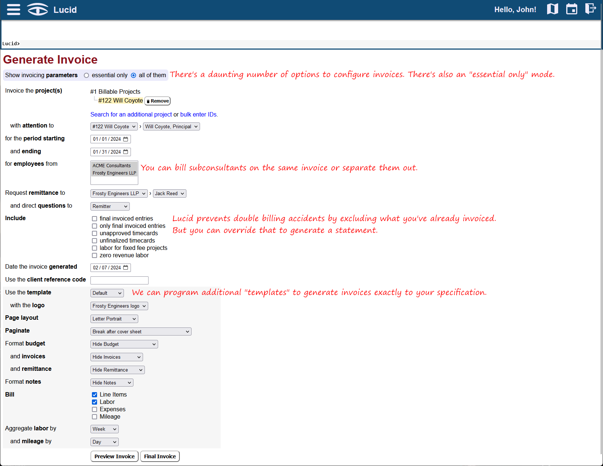Enable 'unapproved timecards' checkbox

94,233
